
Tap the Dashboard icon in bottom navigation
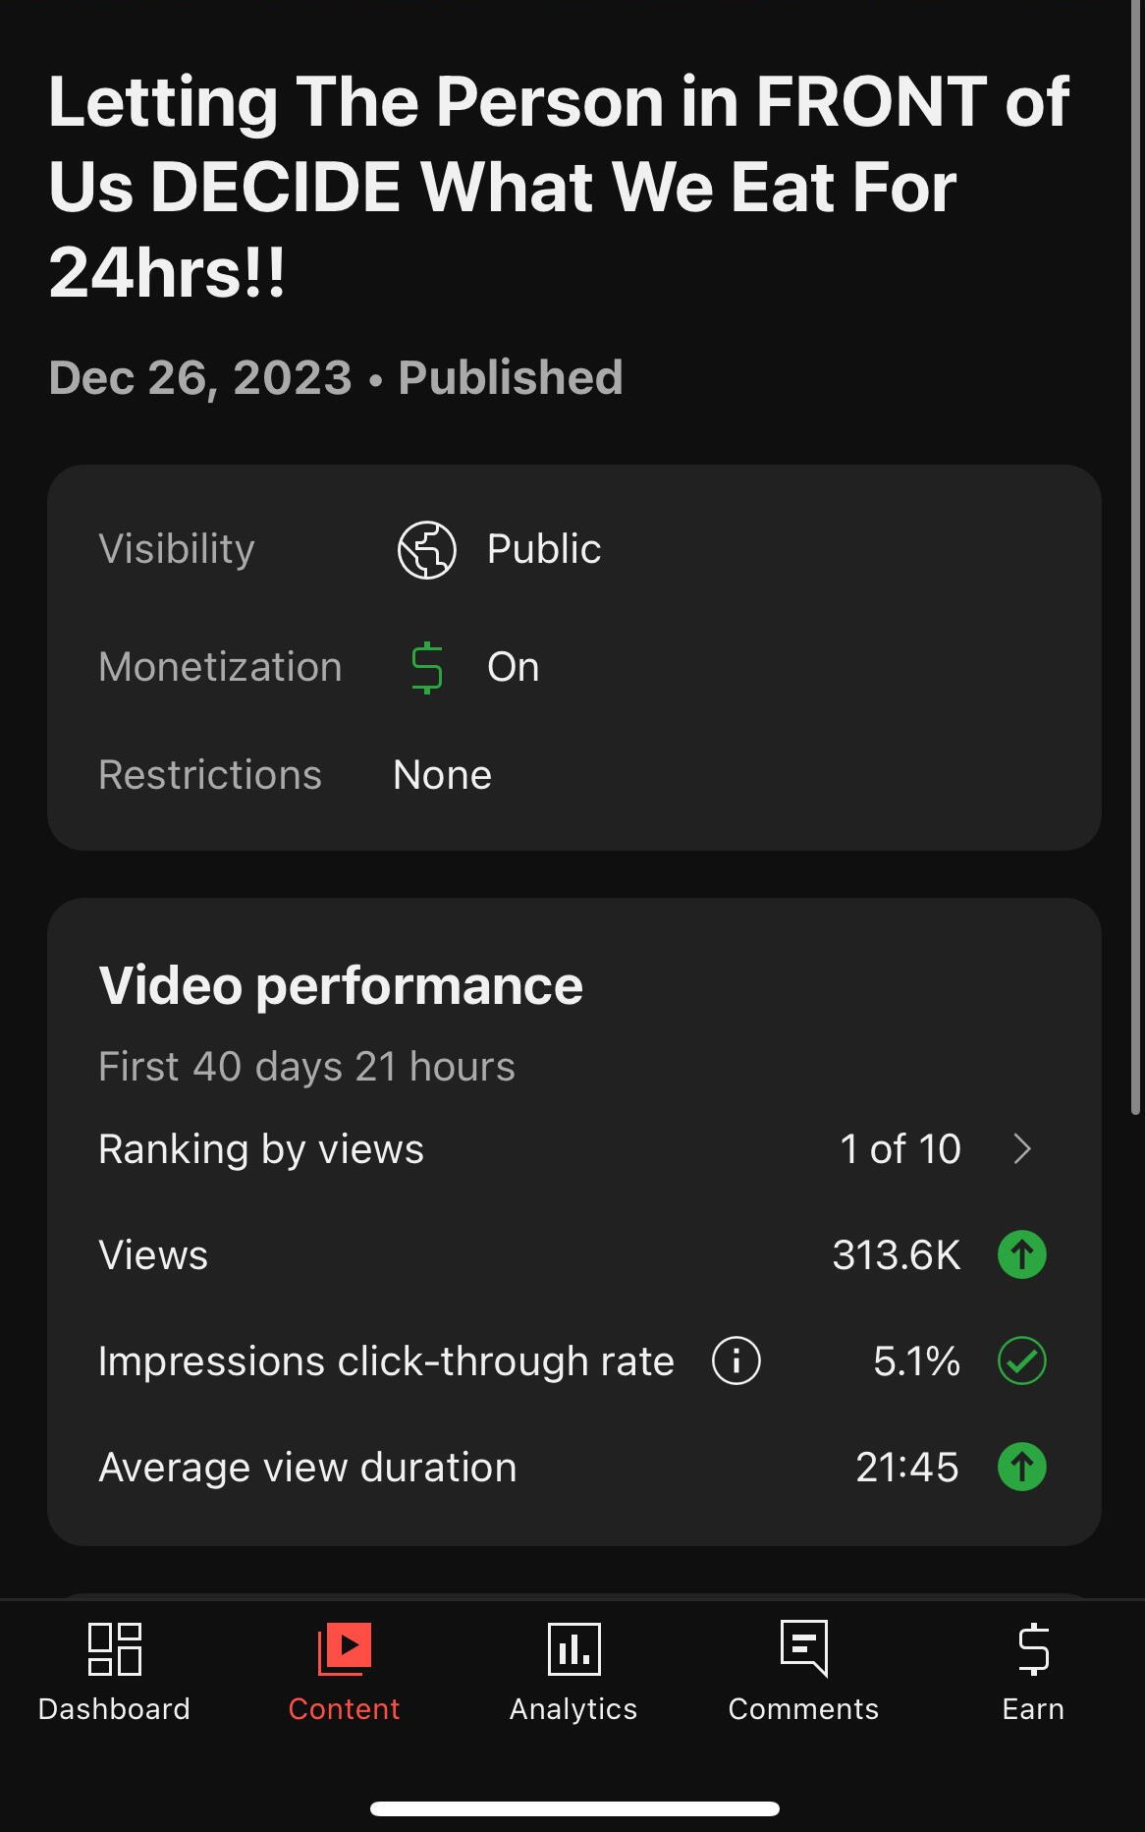(114, 1648)
